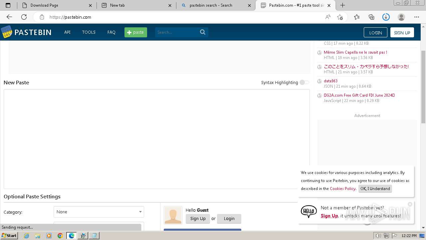Click Sign Up link in member popup
The image size is (426, 240).
tap(329, 216)
